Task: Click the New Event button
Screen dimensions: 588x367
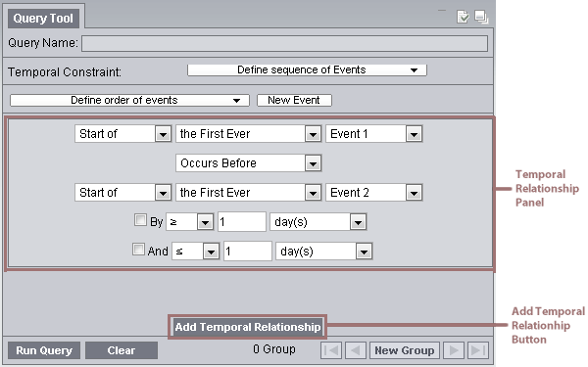Action: 294,101
